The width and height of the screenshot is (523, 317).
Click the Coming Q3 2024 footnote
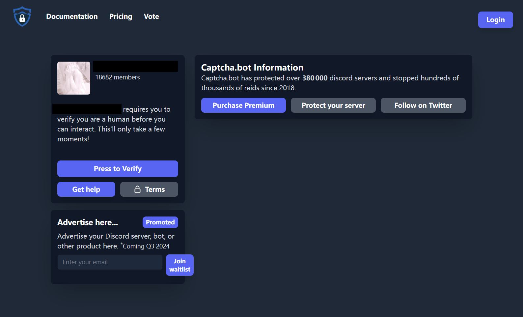pos(146,246)
